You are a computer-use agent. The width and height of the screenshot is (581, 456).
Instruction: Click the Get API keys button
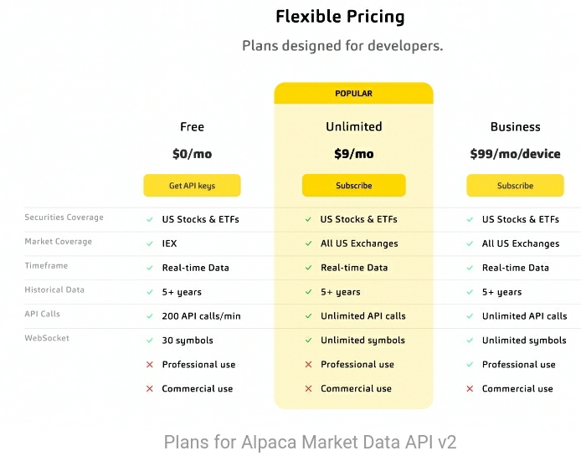click(x=192, y=186)
